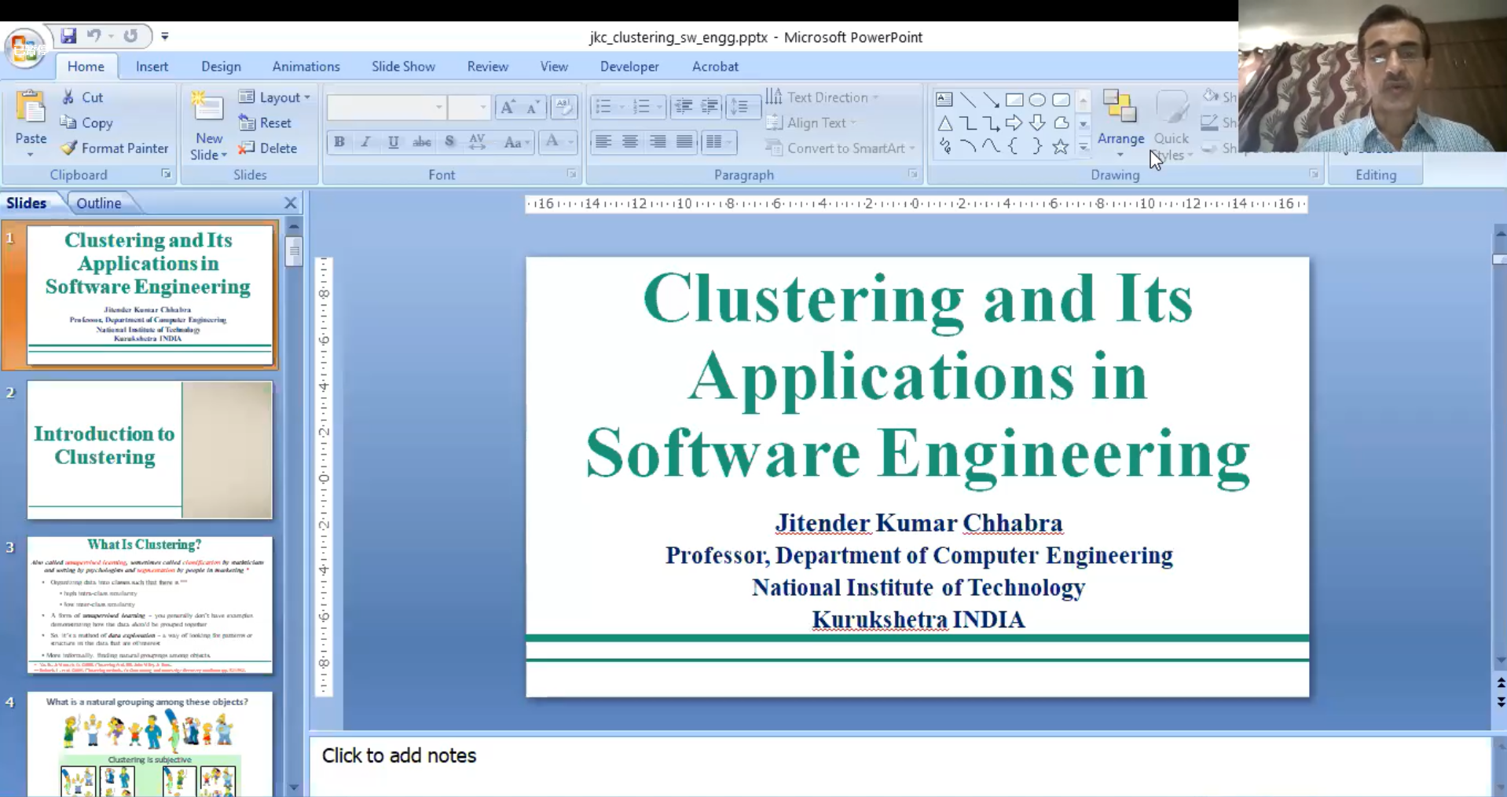Open the Review ribbon tab

click(x=487, y=67)
